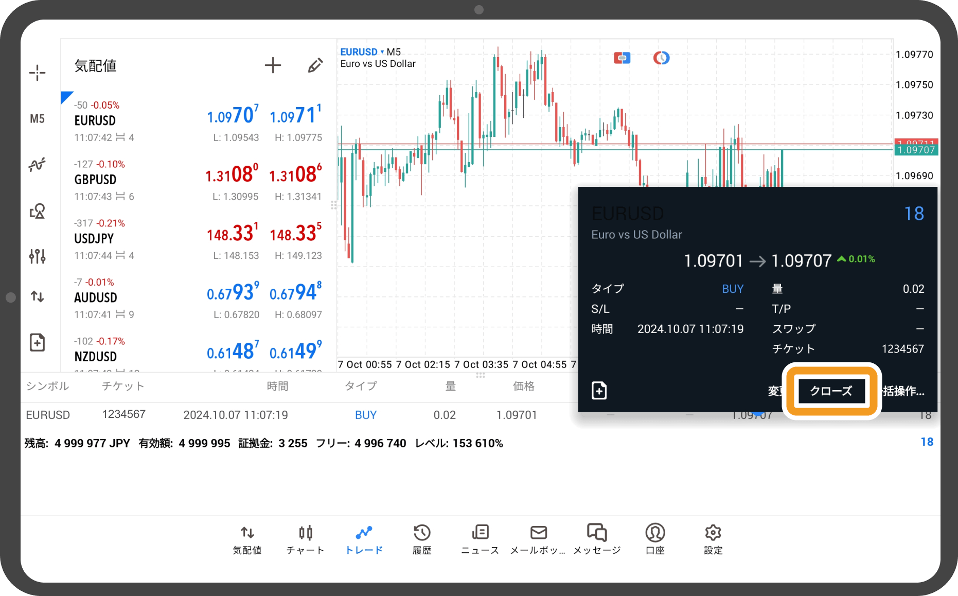
Task: Open the 口座 account tab
Action: [655, 539]
